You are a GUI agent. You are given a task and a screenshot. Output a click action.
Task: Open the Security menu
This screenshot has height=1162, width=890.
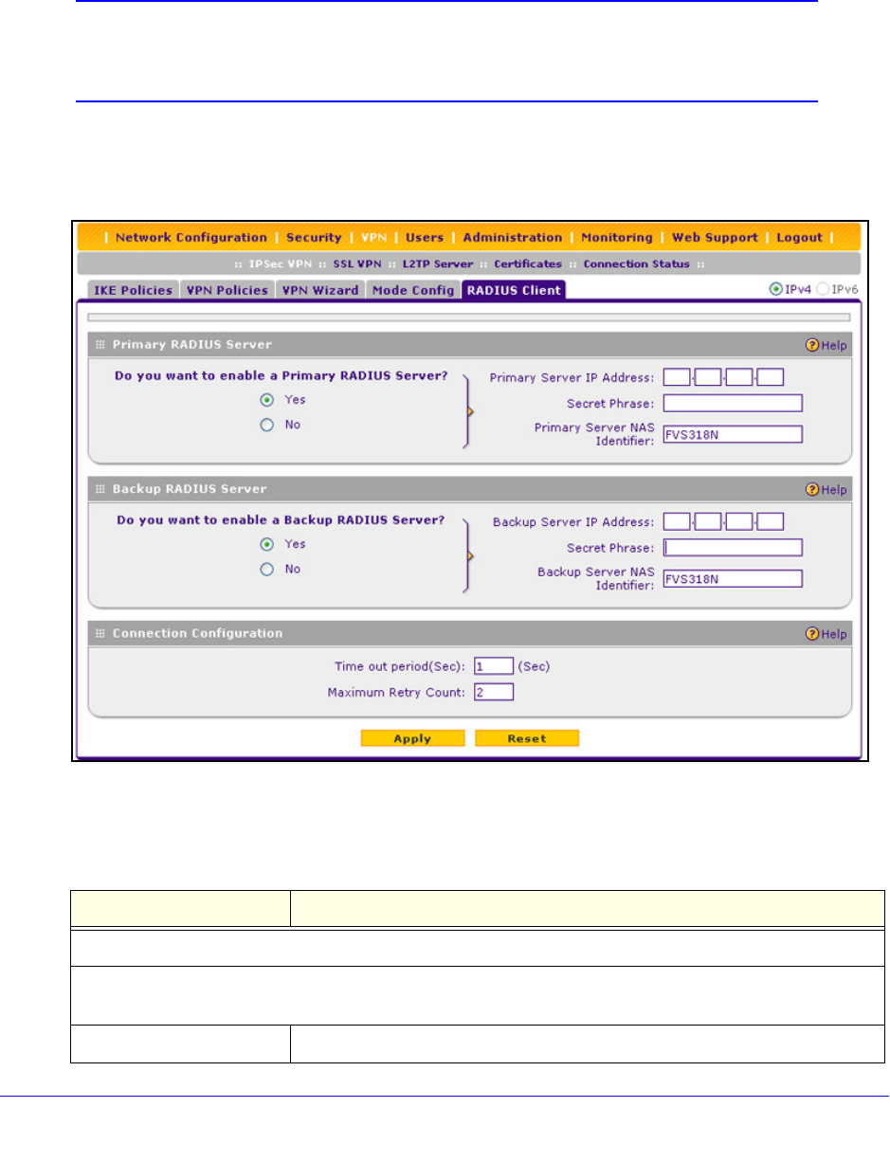coord(313,238)
